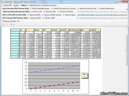Run Extract Text (line by line)
The width and height of the screenshot is (129, 96).
pos(87,8)
